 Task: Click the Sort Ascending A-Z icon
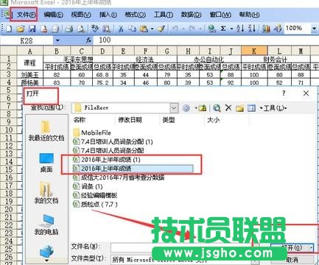coord(240,29)
